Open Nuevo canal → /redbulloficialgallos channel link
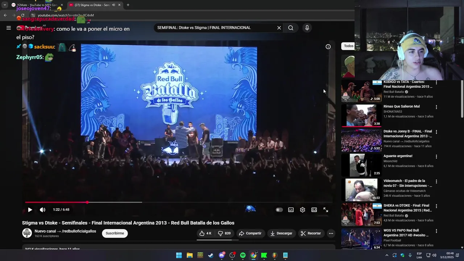This screenshot has height=261, width=464. click(65, 231)
